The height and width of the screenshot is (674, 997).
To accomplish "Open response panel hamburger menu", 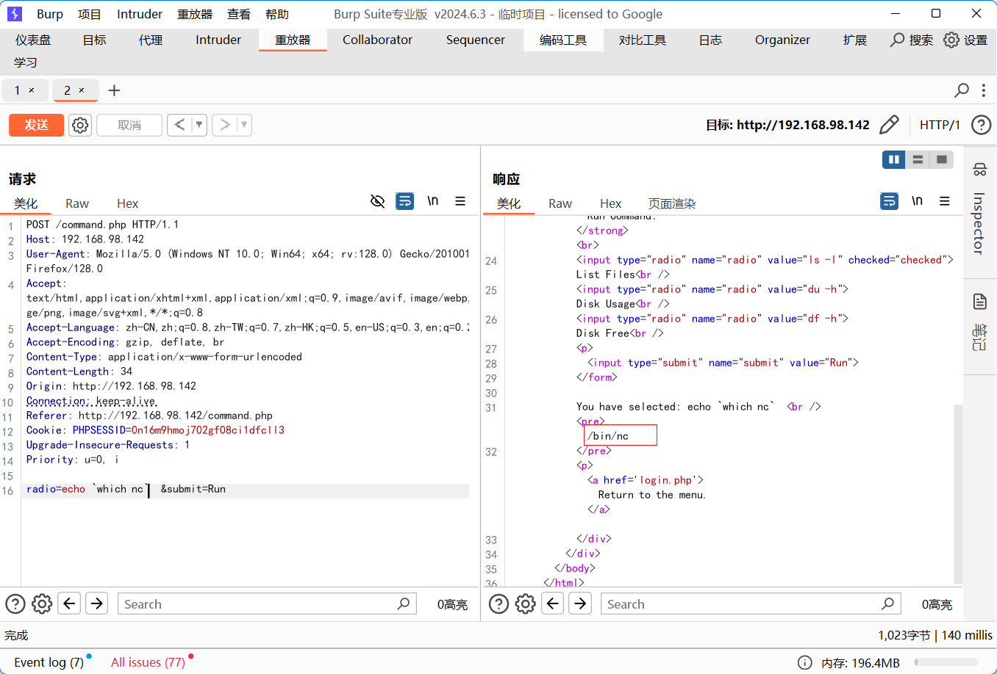I will coord(945,201).
